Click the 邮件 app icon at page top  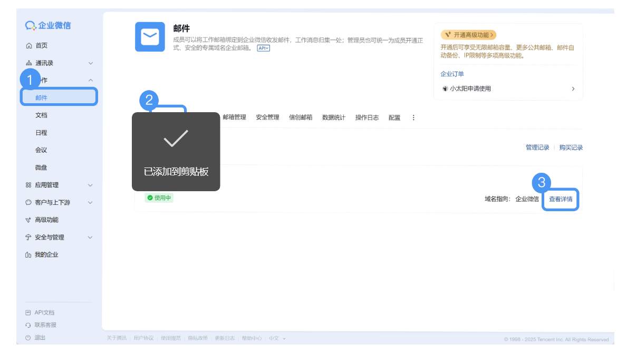coord(150,37)
